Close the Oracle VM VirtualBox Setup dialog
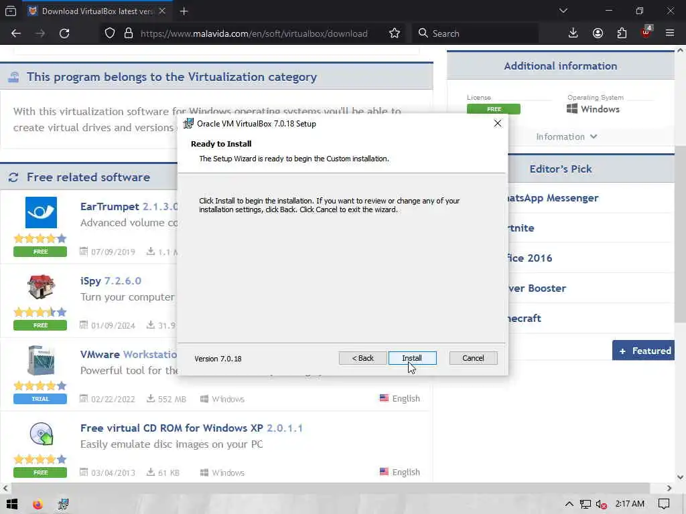The width and height of the screenshot is (686, 514). [498, 124]
